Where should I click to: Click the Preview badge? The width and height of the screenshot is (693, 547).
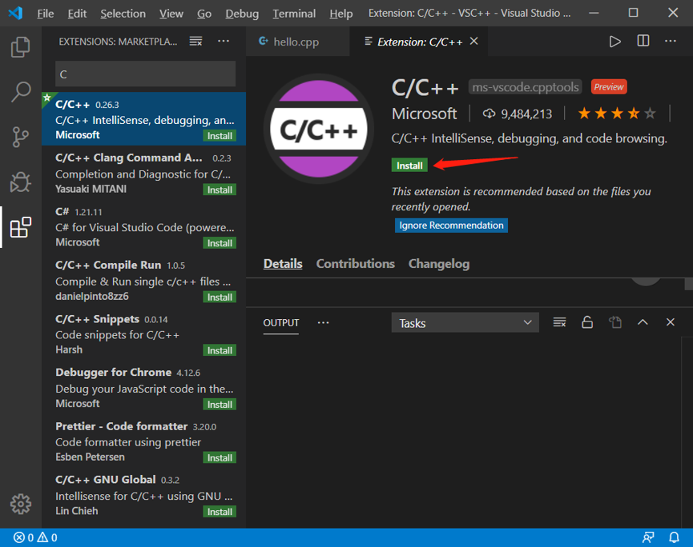click(609, 87)
